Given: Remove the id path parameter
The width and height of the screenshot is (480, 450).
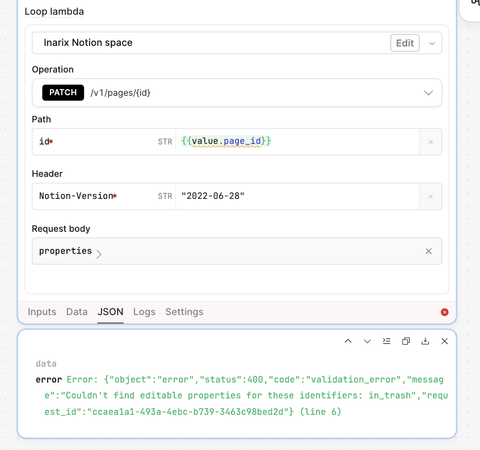Looking at the screenshot, I should pyautogui.click(x=430, y=142).
